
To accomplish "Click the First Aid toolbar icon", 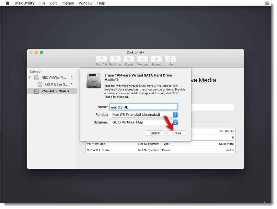I will click(x=101, y=59).
